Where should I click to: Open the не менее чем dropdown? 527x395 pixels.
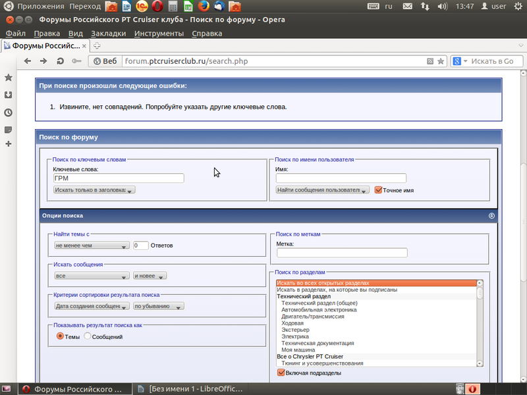click(92, 246)
